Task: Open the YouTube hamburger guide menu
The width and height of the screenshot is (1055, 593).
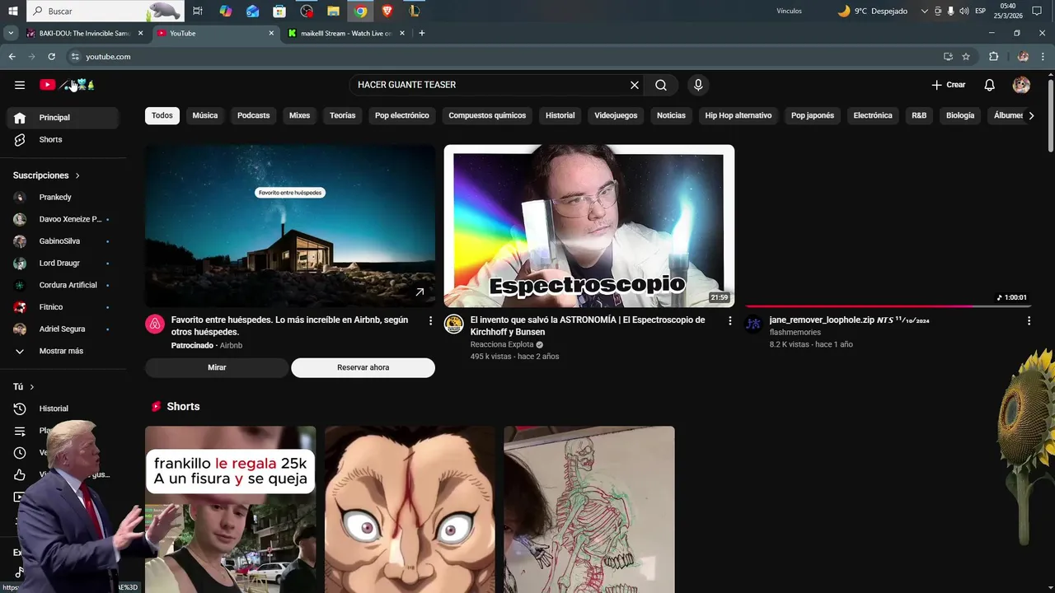Action: [20, 85]
